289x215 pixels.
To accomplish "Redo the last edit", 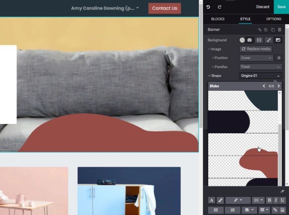I will click(x=219, y=7).
